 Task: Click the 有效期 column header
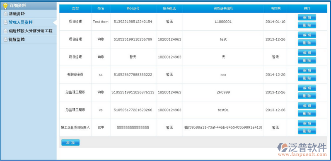[x=275, y=9]
